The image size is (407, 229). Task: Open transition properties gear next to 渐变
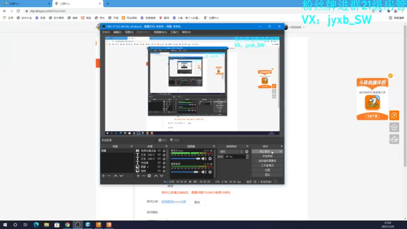[x=247, y=152]
